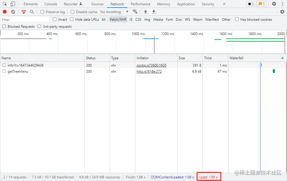Open the No throttling dropdown
This screenshot has height=181, width=287.
click(114, 12)
